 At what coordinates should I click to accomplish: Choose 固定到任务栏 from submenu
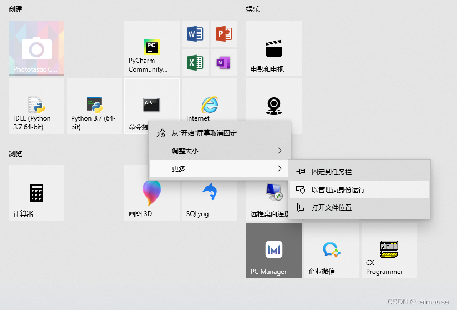tap(359, 172)
